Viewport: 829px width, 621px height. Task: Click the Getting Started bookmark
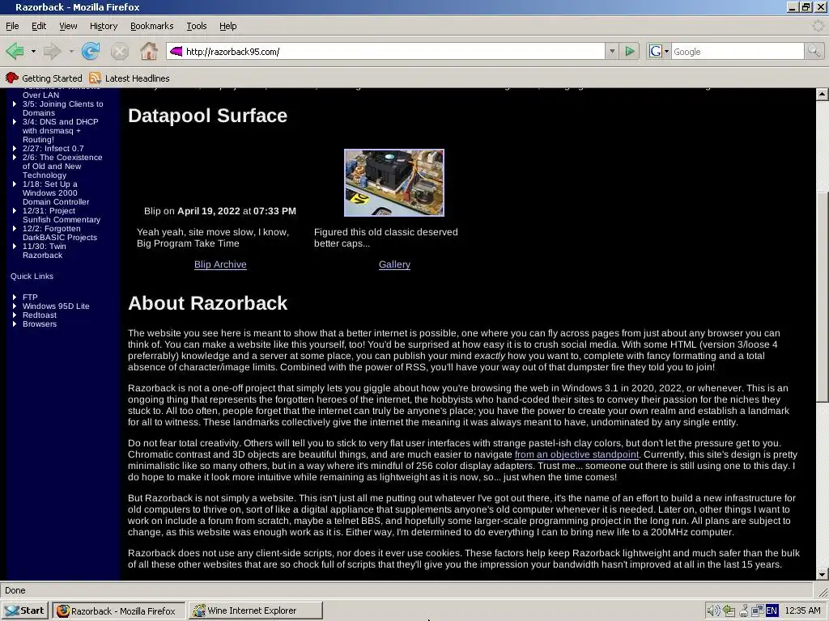(44, 78)
